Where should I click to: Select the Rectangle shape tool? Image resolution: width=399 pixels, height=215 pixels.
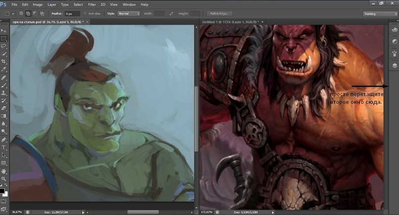3,163
